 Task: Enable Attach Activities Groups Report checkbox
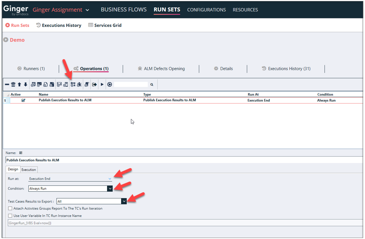[x=10, y=208]
